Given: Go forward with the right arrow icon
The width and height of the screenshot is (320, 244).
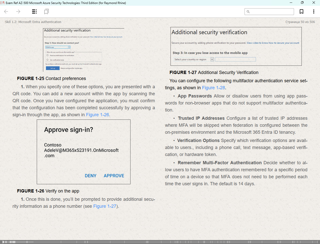Looking at the screenshot, I should pos(18,11).
